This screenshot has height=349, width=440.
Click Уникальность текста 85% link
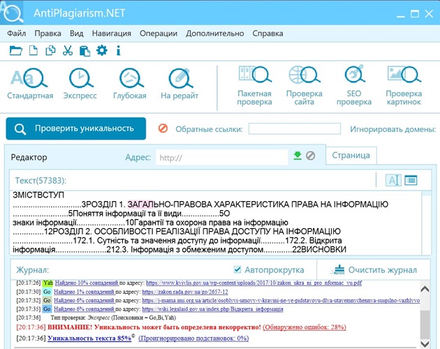[89, 338]
